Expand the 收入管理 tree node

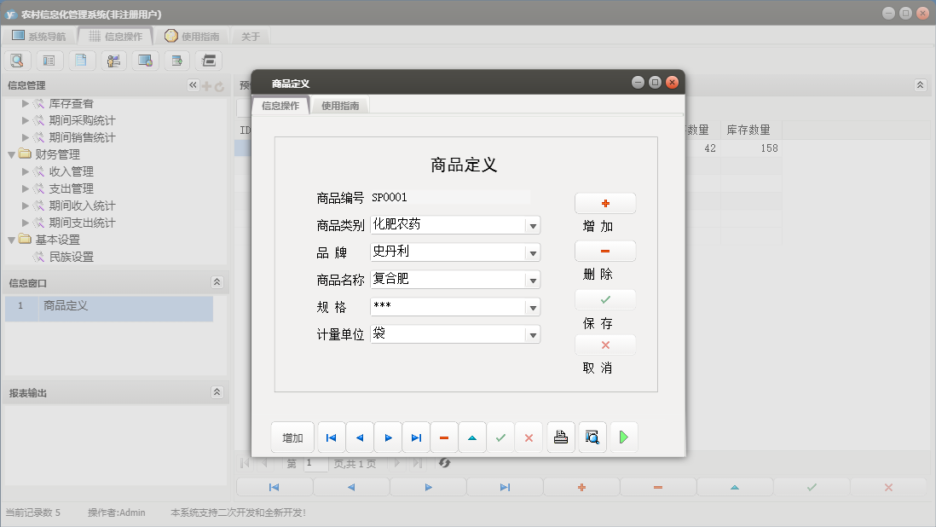(x=26, y=171)
